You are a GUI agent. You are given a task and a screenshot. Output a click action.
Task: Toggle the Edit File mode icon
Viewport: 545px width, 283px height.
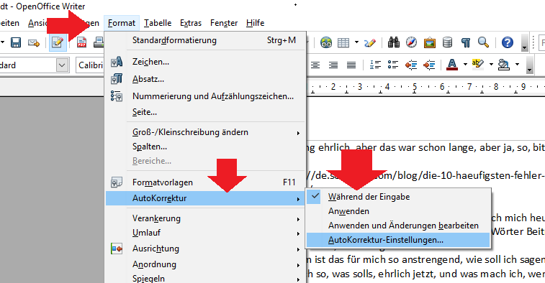coord(58,42)
